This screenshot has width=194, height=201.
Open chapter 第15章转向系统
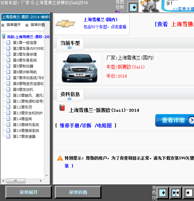coord(26,125)
